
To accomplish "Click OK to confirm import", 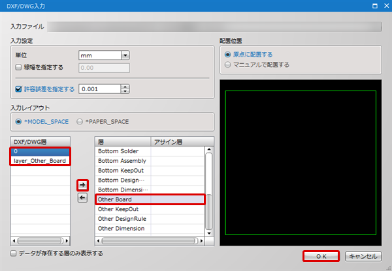I will click(321, 256).
